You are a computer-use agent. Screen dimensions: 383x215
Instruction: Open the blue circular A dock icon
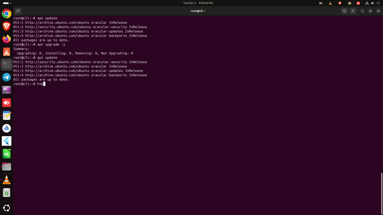point(7,128)
